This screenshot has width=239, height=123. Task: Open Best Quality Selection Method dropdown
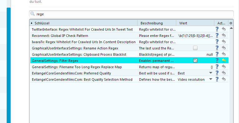pyautogui.click(x=211, y=79)
